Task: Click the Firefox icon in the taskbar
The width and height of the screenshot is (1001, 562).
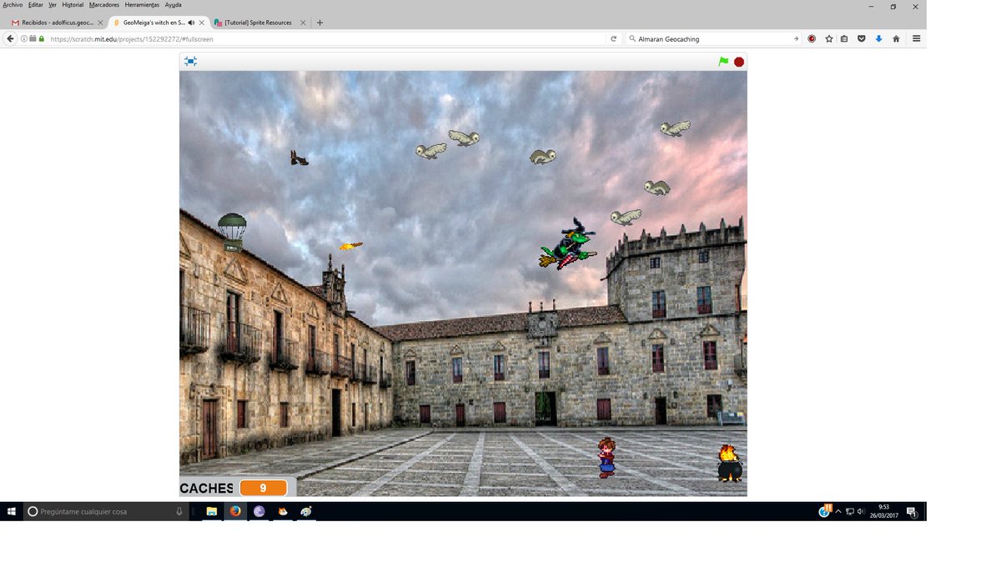Action: point(235,511)
